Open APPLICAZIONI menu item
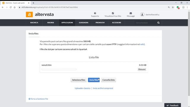 (x=67, y=23)
